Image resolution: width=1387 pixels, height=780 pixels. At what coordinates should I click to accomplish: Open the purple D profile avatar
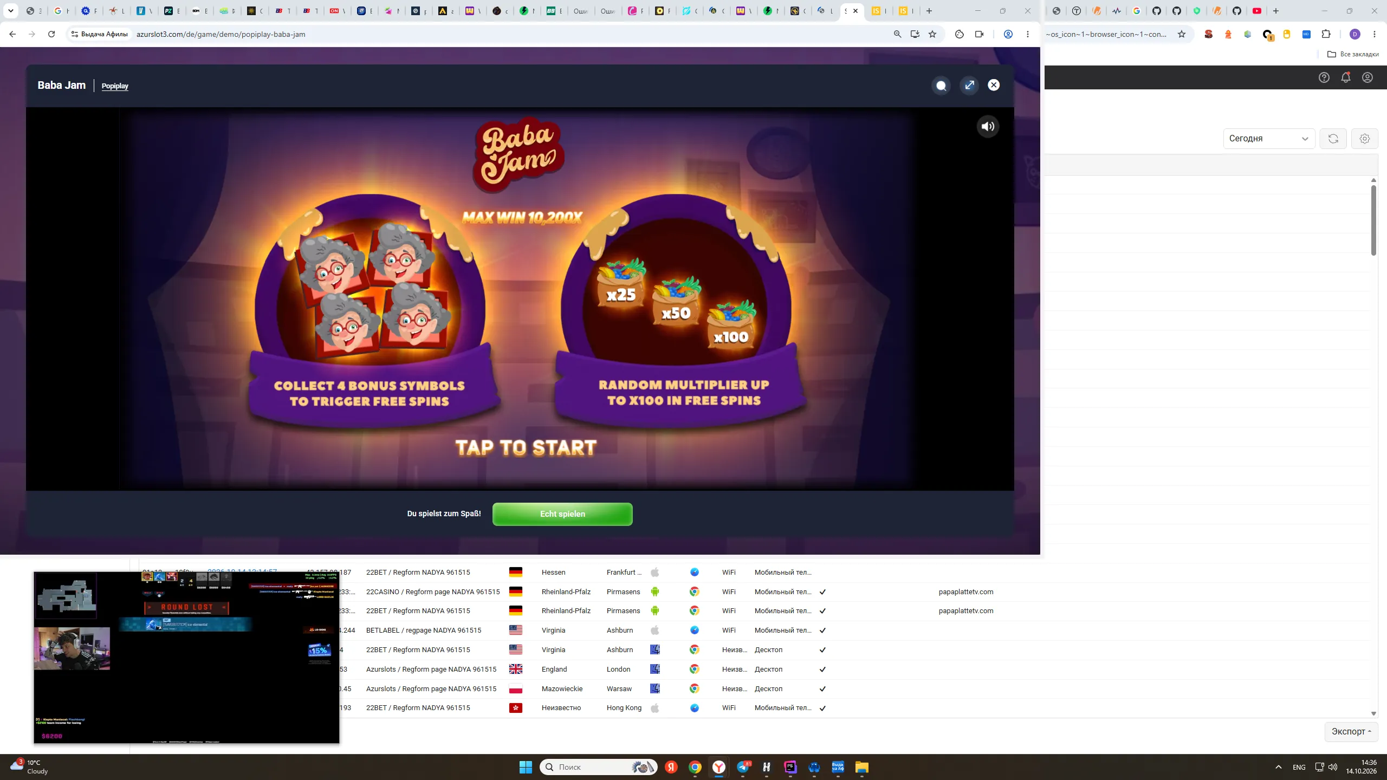point(1355,34)
